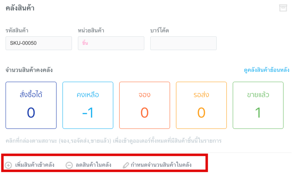Click the archive box icon beside คลังสินค้า heading

pyautogui.click(x=283, y=8)
